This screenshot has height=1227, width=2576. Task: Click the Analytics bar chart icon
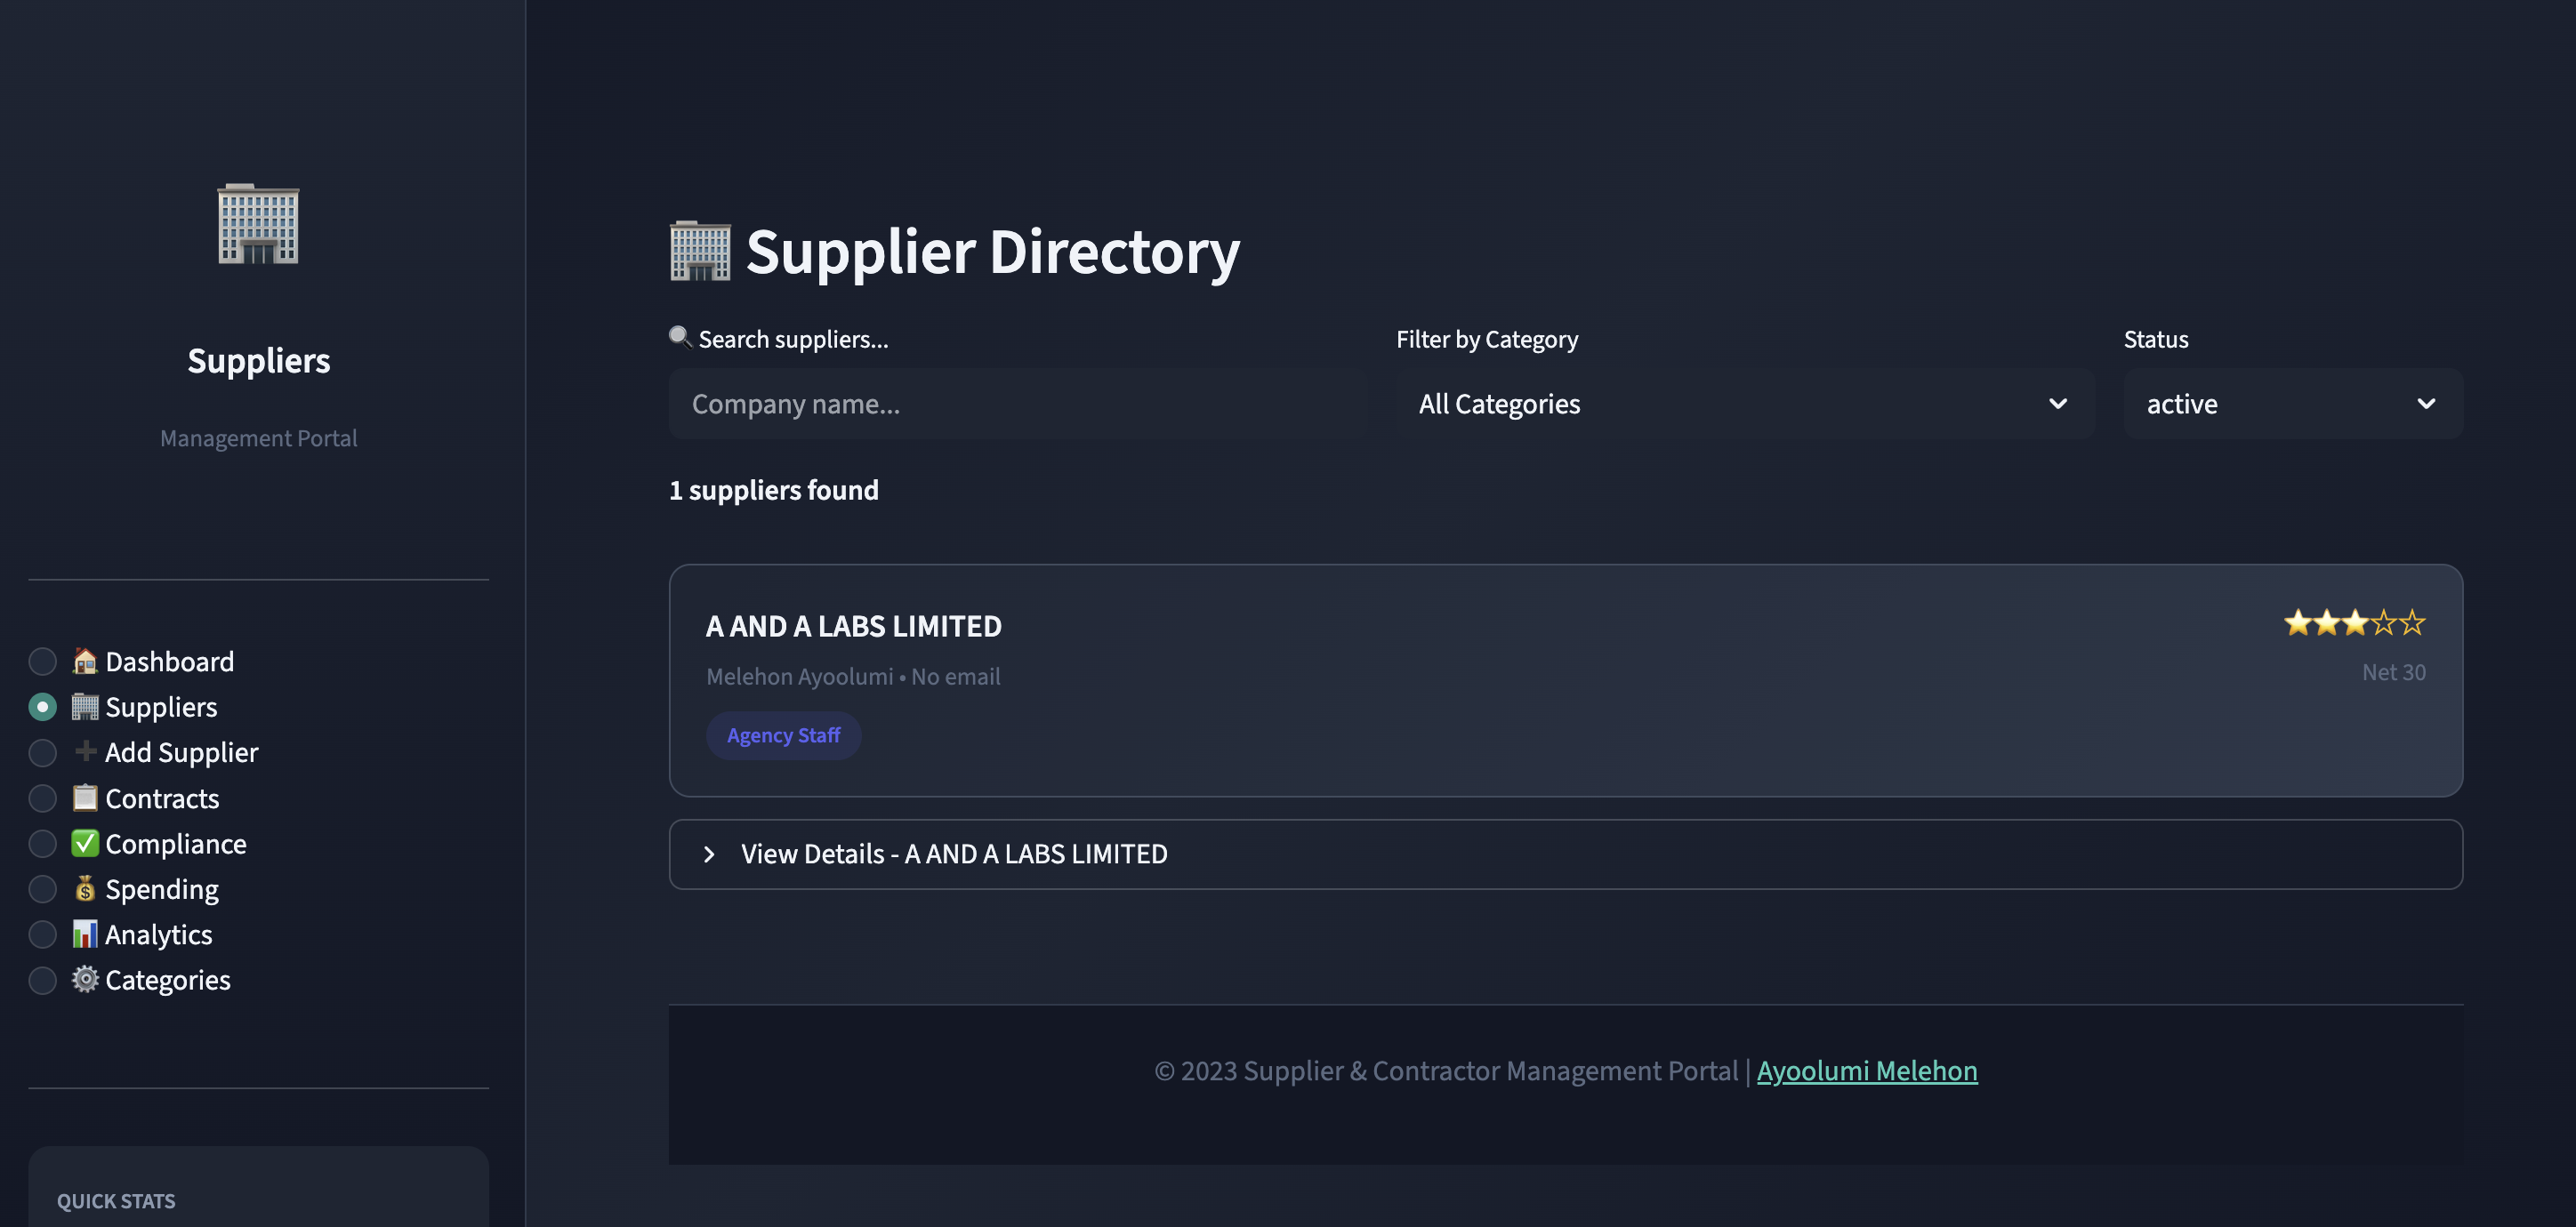[85, 934]
